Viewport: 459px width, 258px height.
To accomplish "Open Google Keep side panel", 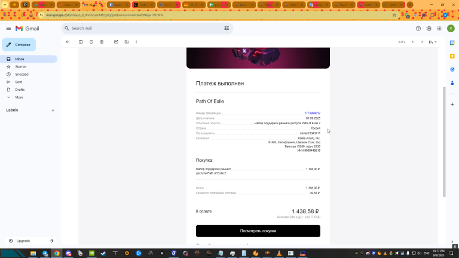I will (x=452, y=56).
